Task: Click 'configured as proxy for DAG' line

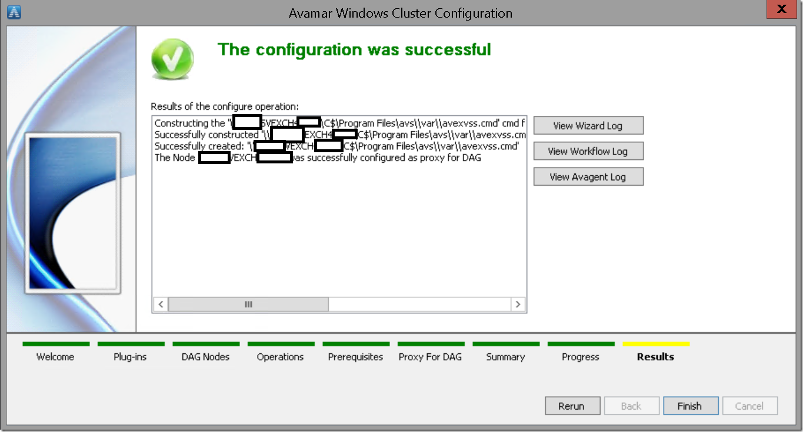Action: tap(318, 158)
